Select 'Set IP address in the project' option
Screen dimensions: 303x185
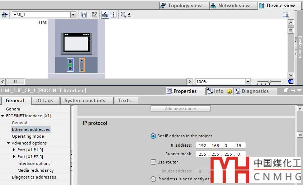coord(153,136)
